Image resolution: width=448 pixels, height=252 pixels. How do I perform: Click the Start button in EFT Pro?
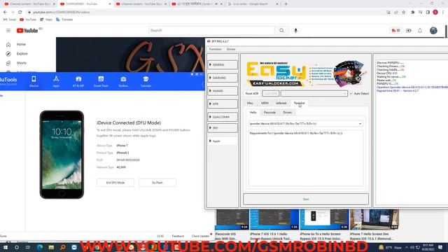click(x=306, y=199)
